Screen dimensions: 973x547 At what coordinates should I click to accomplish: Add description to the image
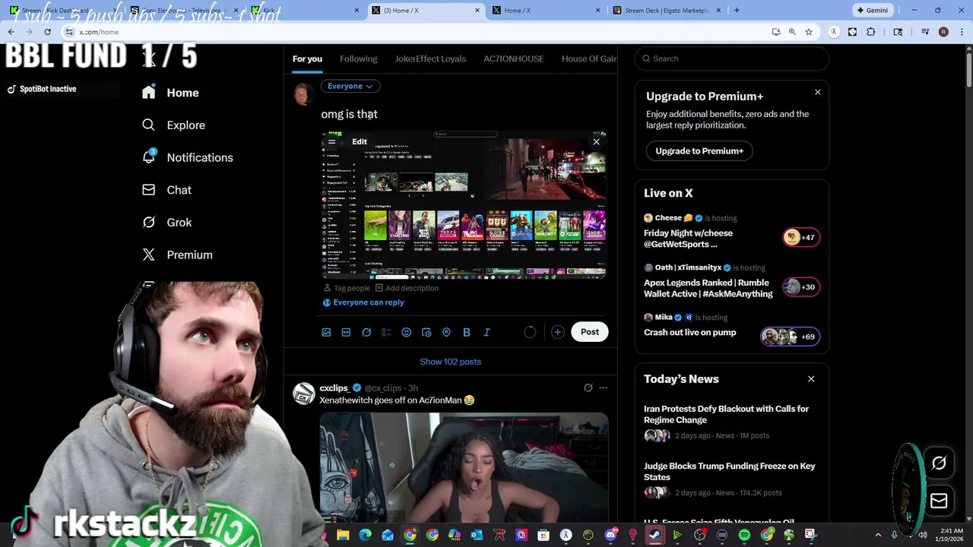point(407,288)
